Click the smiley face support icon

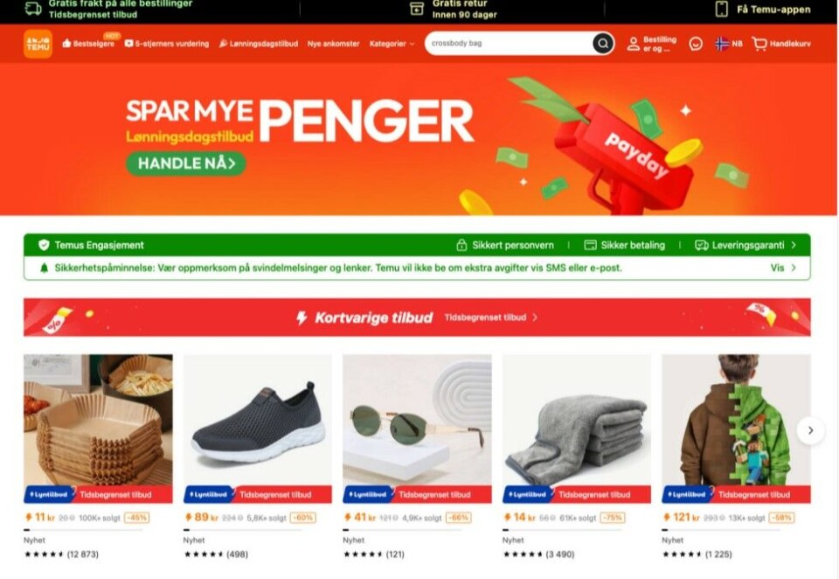click(696, 44)
